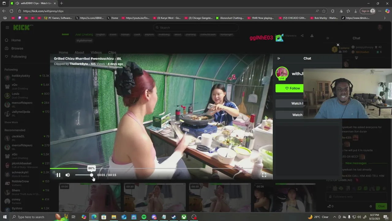Open Louiz channel in Following list
This screenshot has width=392, height=221.
tap(27, 95)
